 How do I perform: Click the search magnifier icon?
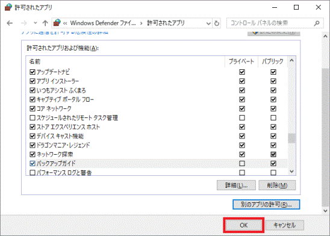(317, 23)
